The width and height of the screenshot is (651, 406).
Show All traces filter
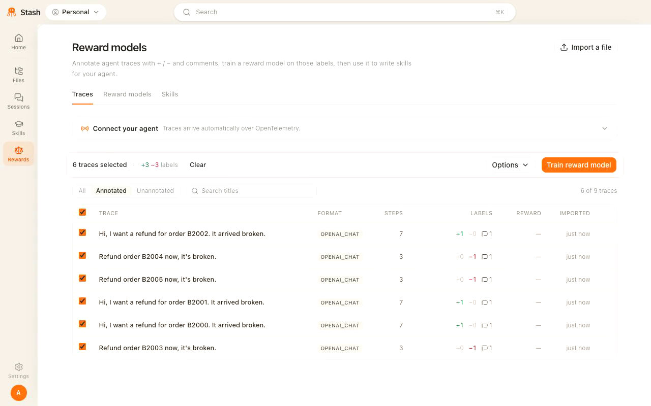click(82, 191)
